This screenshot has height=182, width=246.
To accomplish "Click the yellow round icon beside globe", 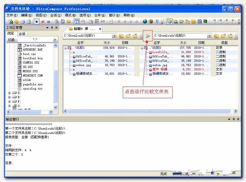I will [x=151, y=21].
